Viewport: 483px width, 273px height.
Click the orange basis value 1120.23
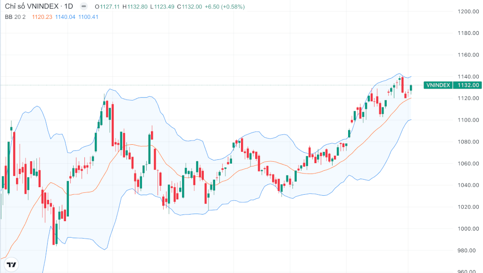(42, 17)
